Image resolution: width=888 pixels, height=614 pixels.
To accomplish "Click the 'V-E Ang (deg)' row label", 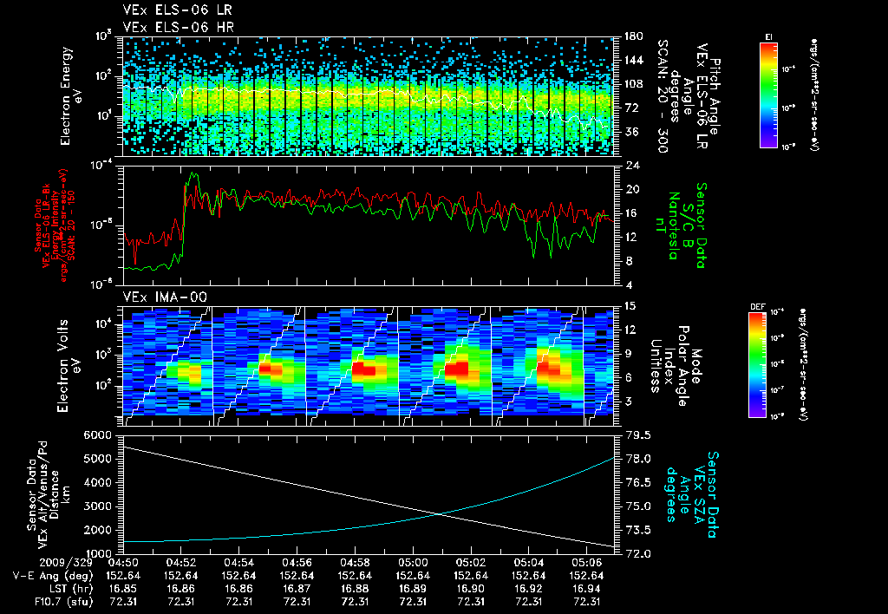I will pyautogui.click(x=53, y=576).
